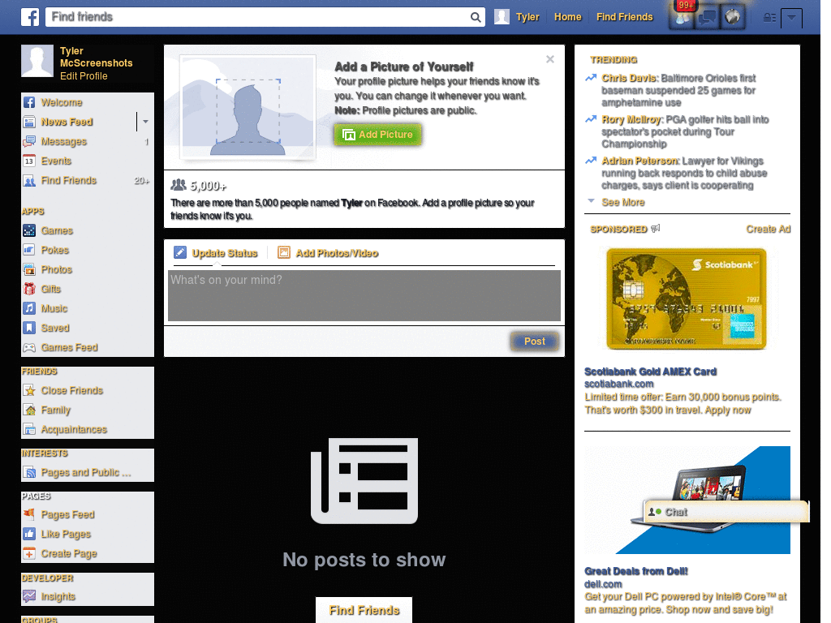Open Tyler profile in top bar
This screenshot has width=831, height=623.
point(517,17)
